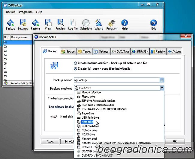Switch to the Registry tab
195x159 pixels.
tap(158, 51)
